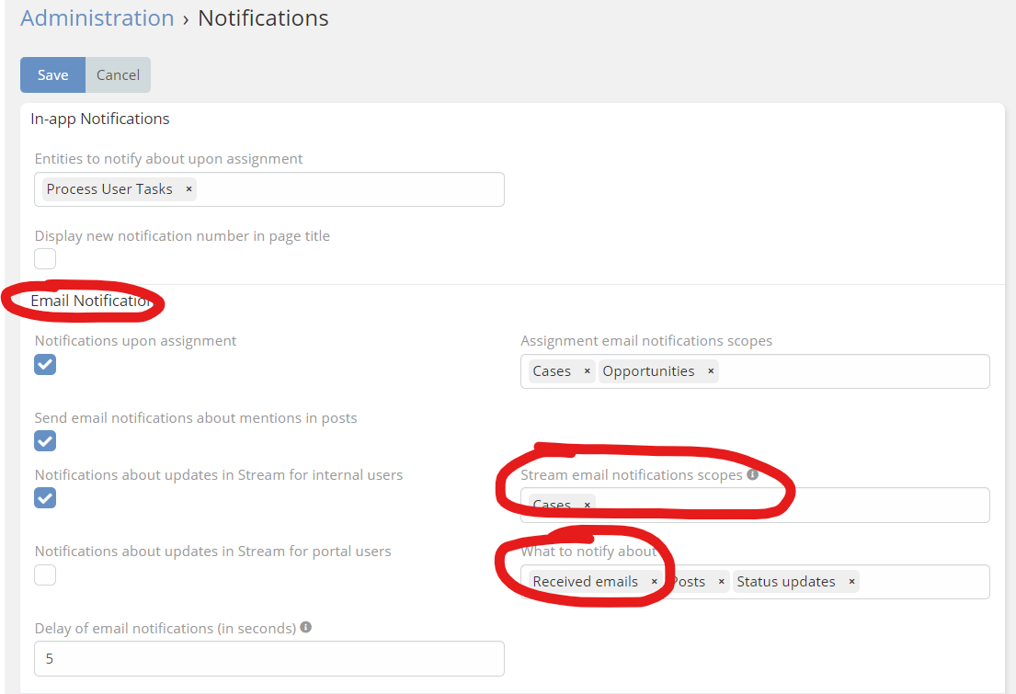Click the Cancel button
This screenshot has width=1016, height=694.
click(118, 75)
